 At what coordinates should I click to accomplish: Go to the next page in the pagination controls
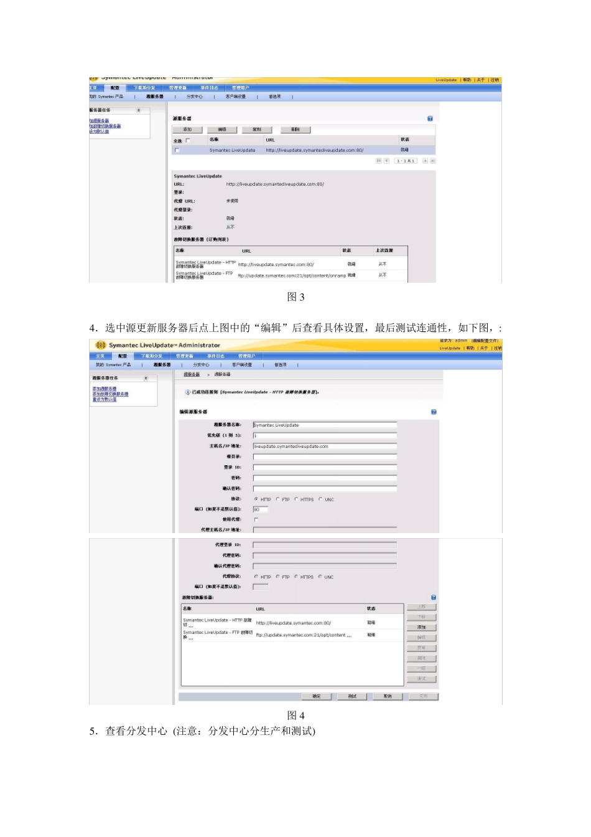point(425,161)
